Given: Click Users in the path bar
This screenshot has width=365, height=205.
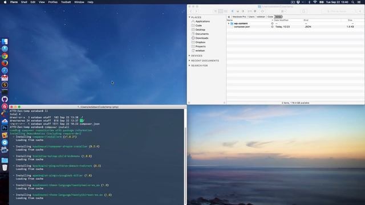Looking at the screenshot, I should [x=252, y=17].
